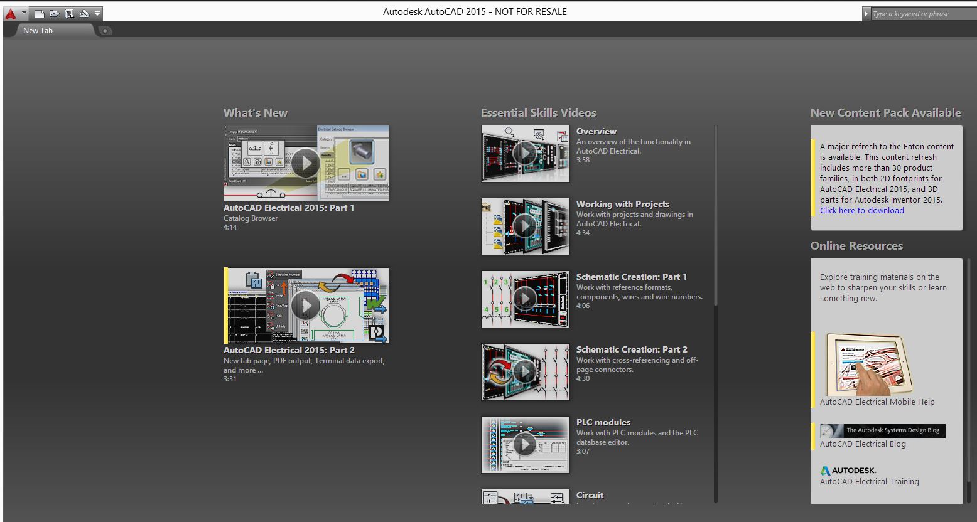Click the 'Catalog Browser' subtitle text
The width and height of the screenshot is (977, 522).
(251, 218)
